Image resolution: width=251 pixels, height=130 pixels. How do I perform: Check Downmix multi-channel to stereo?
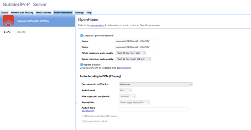point(83,116)
